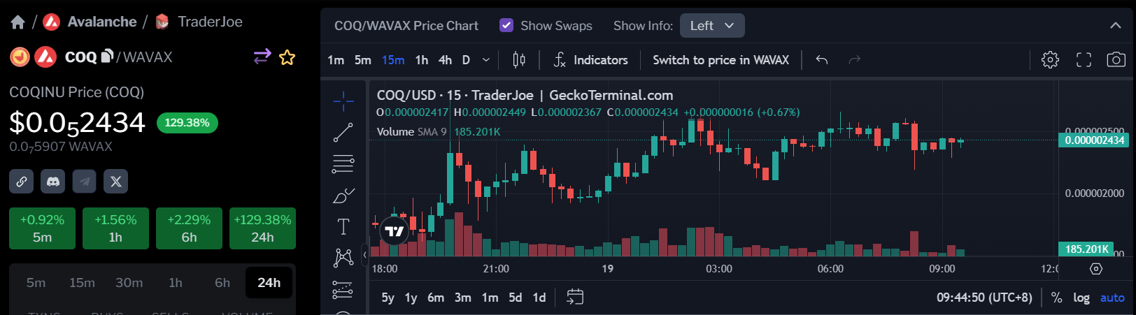Open the Show Info Left dropdown
Screen dimensions: 1136x315
pyautogui.click(x=711, y=26)
